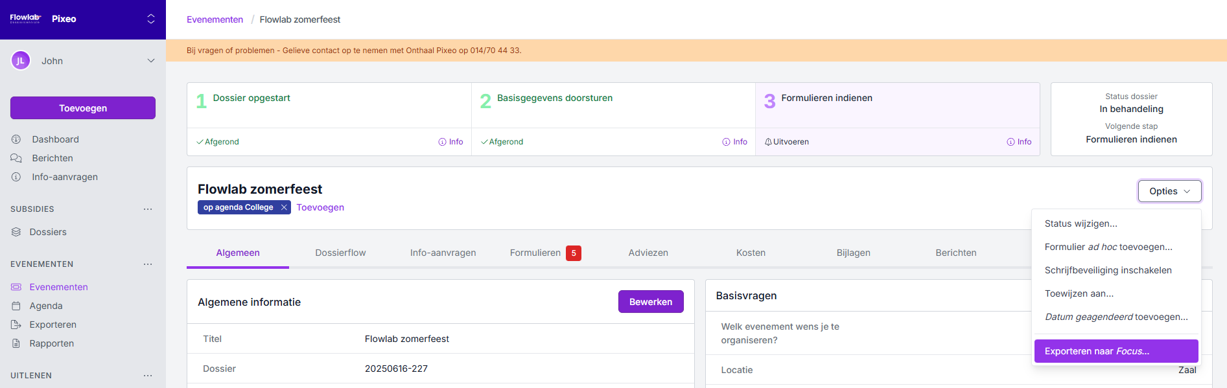Click the Evenementen breadcrumb link
This screenshot has height=388, width=1227.
point(215,19)
